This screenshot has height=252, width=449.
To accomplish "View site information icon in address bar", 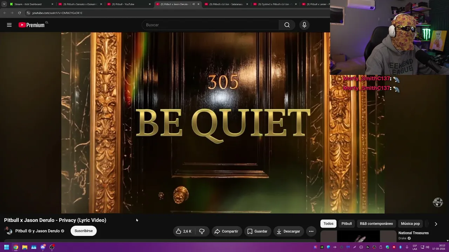I will tap(28, 13).
